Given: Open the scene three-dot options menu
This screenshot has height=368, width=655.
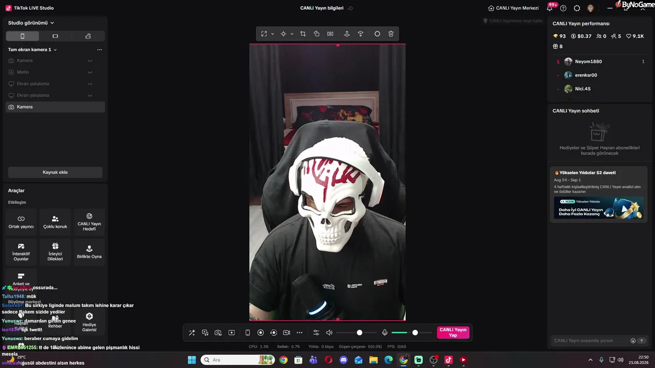Looking at the screenshot, I should pos(99,50).
